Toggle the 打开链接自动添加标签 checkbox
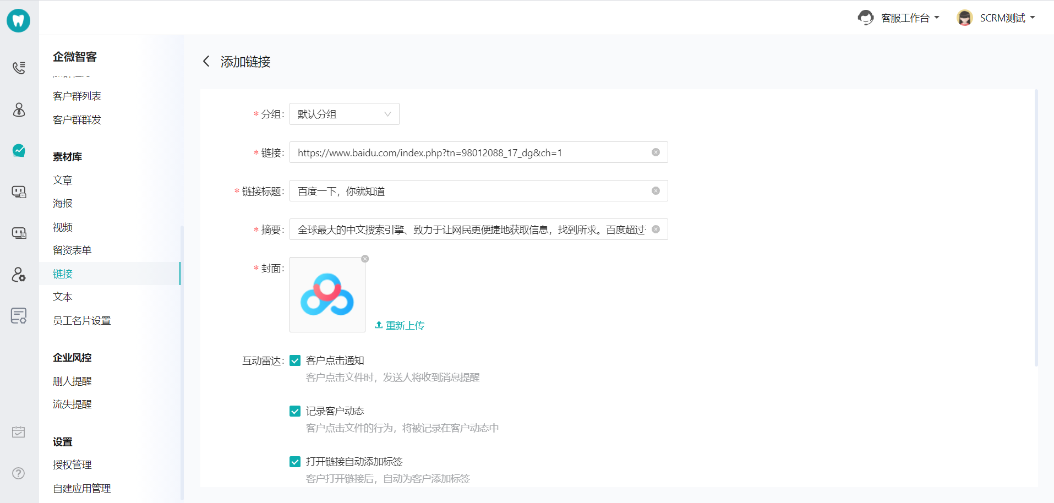This screenshot has height=503, width=1054. tap(295, 462)
